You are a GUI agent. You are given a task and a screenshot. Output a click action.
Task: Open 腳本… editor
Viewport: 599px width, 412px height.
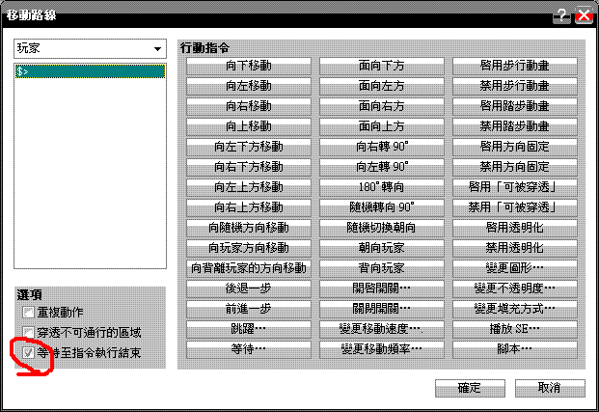[x=514, y=349]
